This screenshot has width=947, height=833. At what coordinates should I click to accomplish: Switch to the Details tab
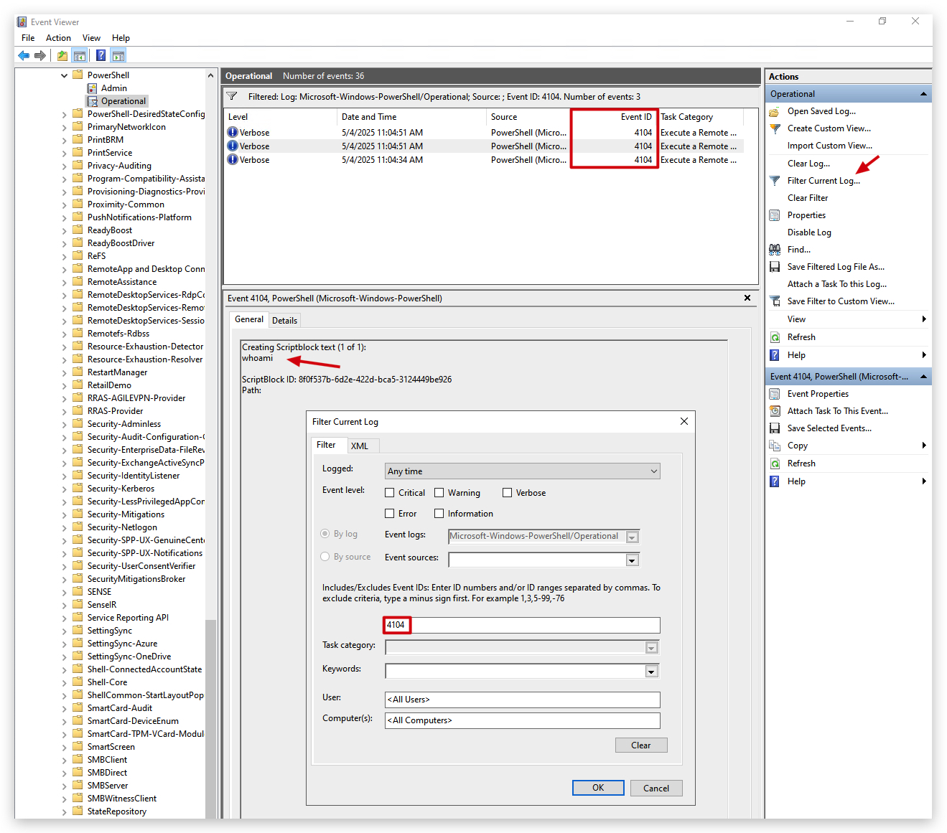coord(284,321)
